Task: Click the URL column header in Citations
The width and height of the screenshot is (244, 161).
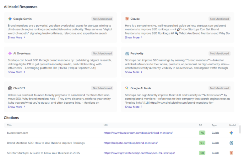Action: click(106, 125)
